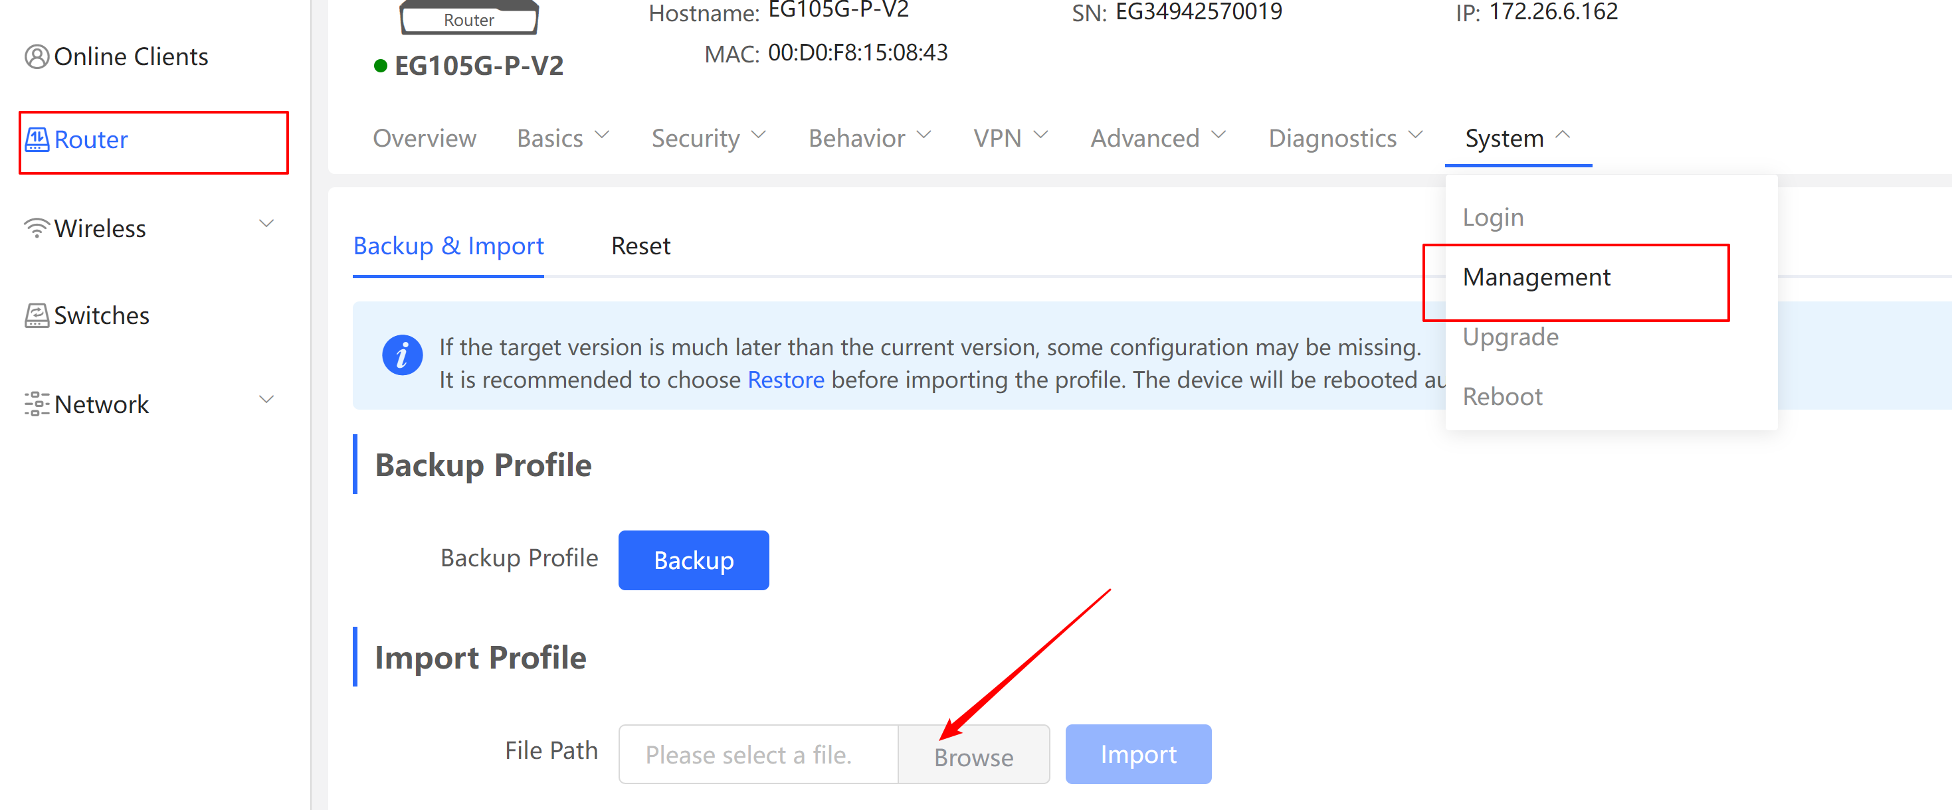
Task: Click the Router device image
Action: point(469,17)
